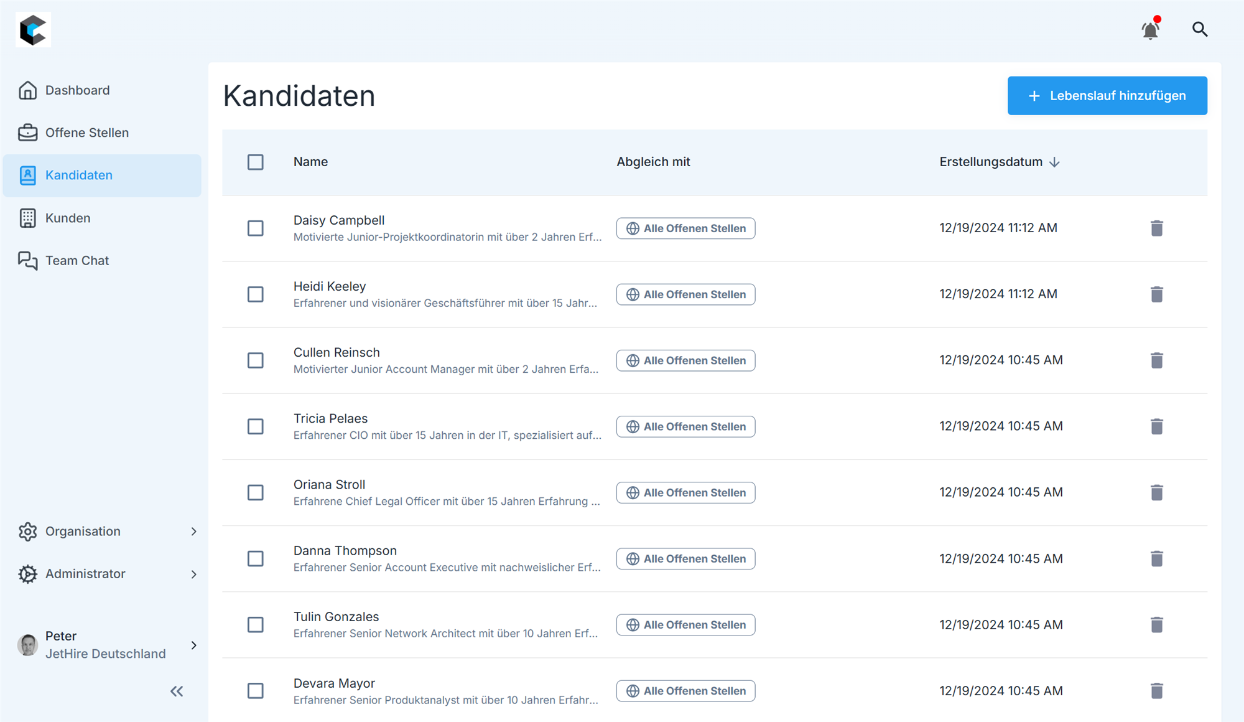Image resolution: width=1244 pixels, height=722 pixels.
Task: Check Danna Thompson's checkbox
Action: pos(256,558)
